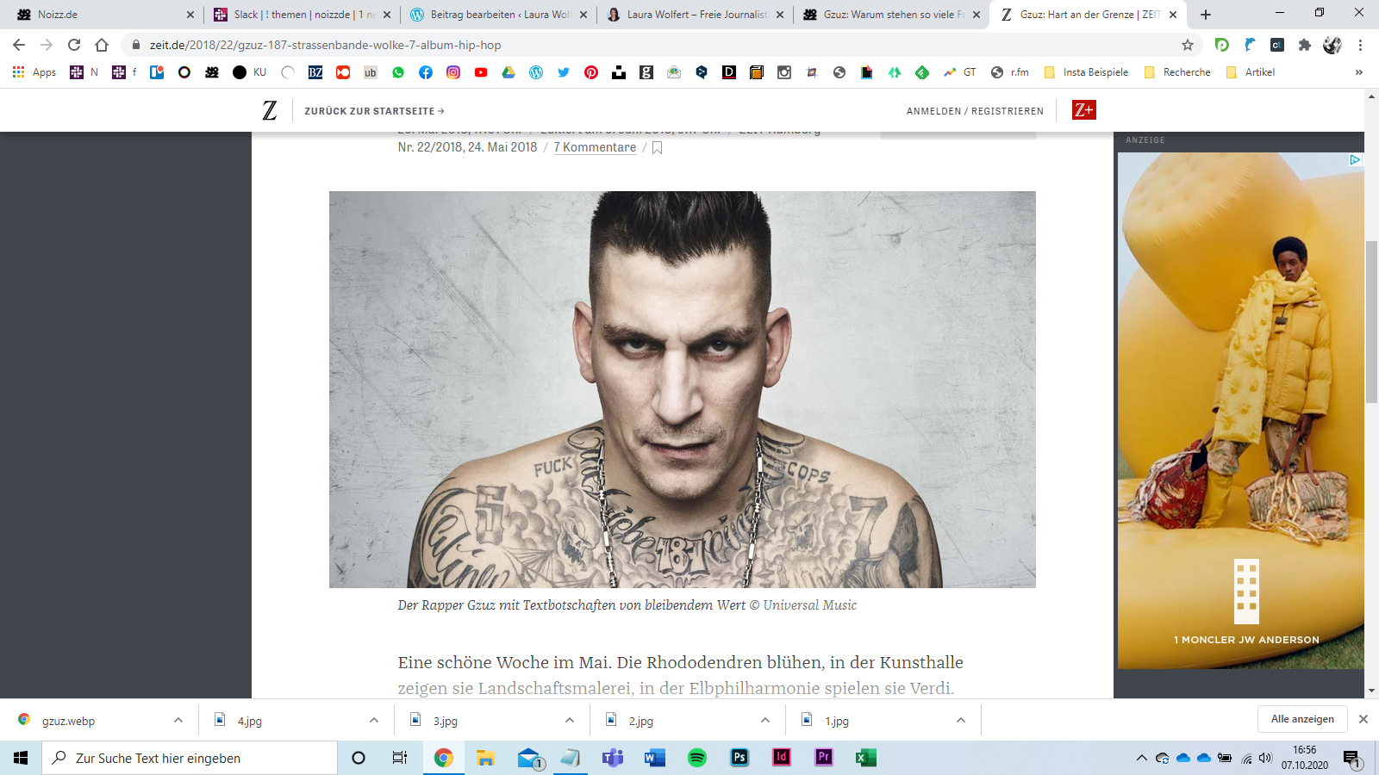This screenshot has height=775, width=1379.
Task: Click Alle anzeigen downloads button
Action: tap(1301, 719)
